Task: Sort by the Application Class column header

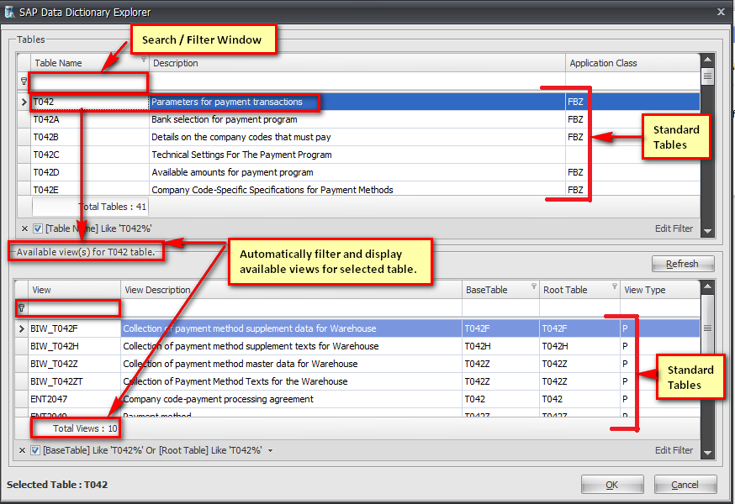Action: coord(603,63)
